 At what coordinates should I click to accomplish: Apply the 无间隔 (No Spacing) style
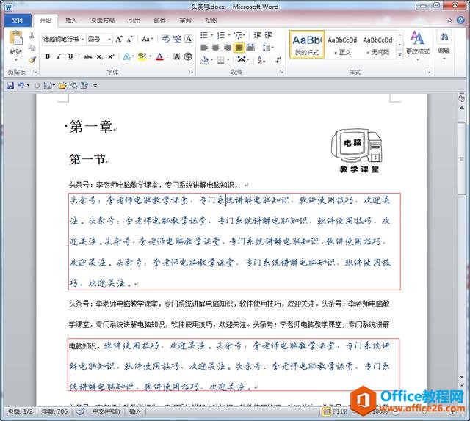[x=377, y=44]
